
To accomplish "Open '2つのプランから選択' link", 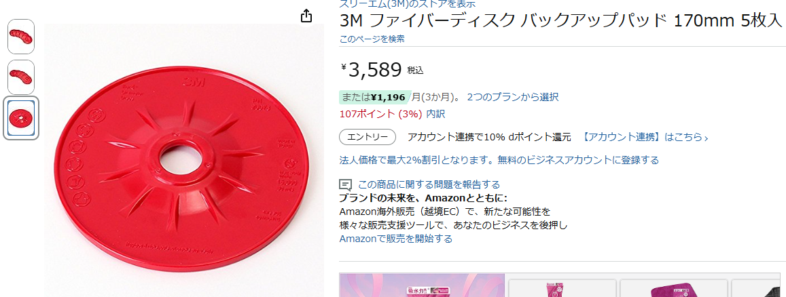I will click(513, 97).
